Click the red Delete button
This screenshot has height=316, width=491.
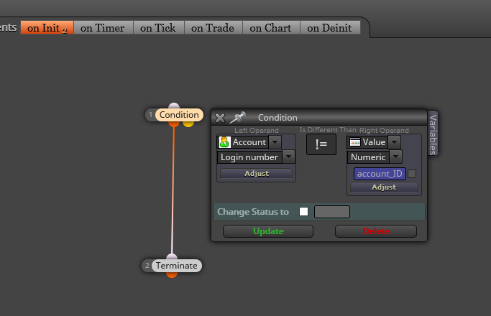(376, 231)
